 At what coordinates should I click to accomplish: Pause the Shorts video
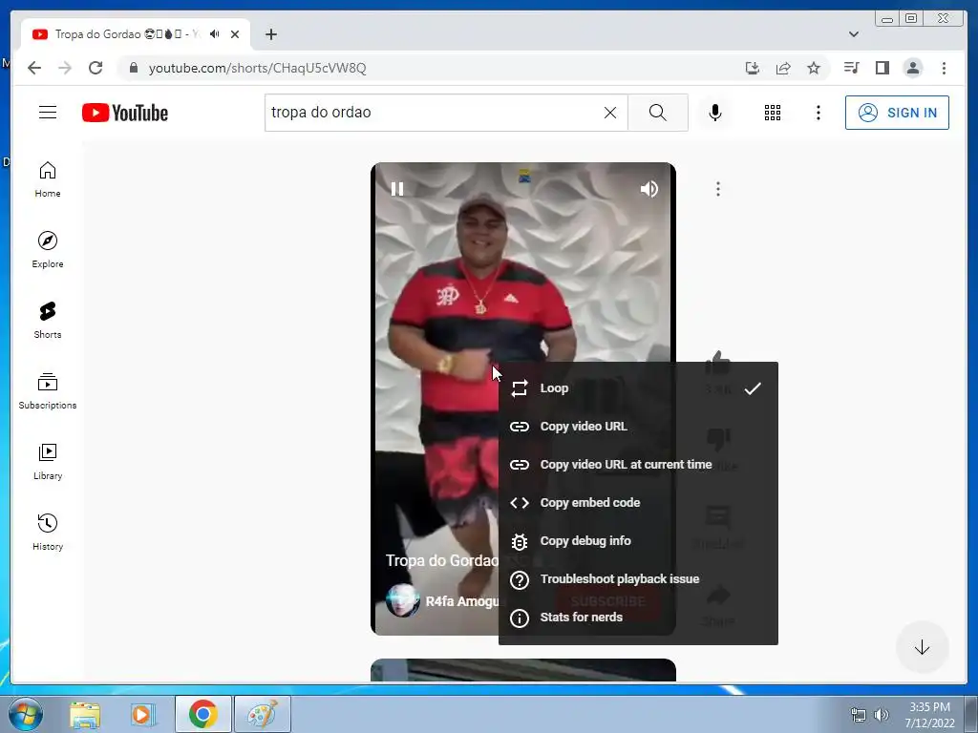pyautogui.click(x=397, y=189)
